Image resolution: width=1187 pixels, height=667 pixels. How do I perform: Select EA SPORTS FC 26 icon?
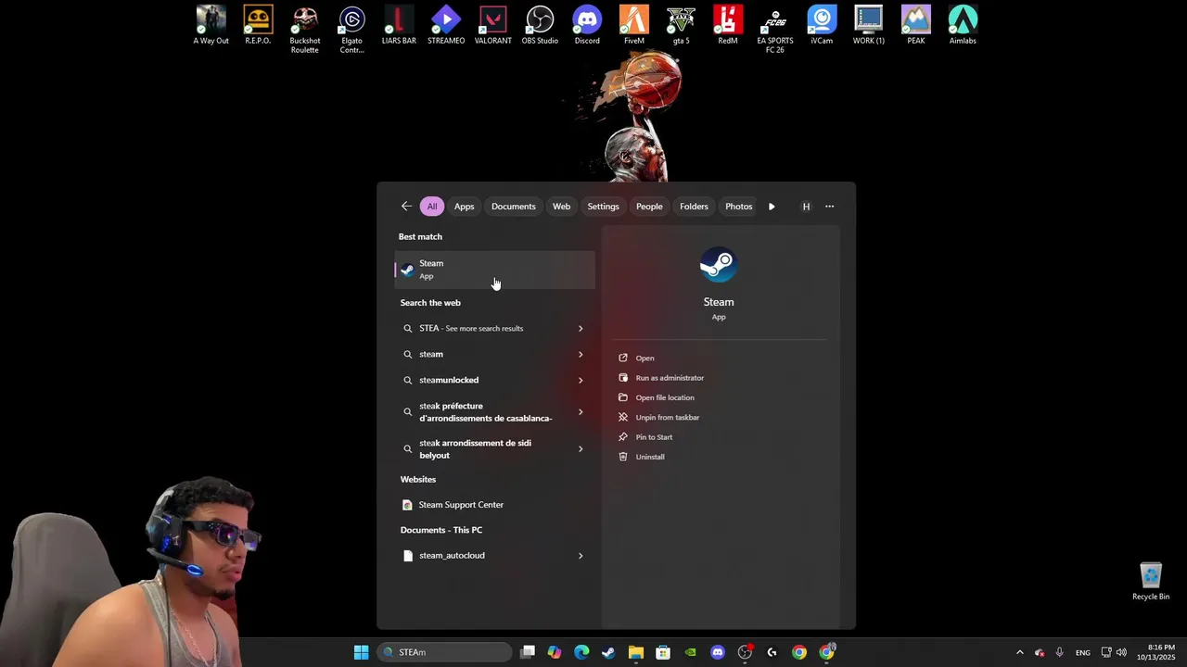click(775, 30)
